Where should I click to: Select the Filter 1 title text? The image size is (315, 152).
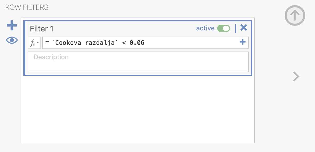[42, 29]
